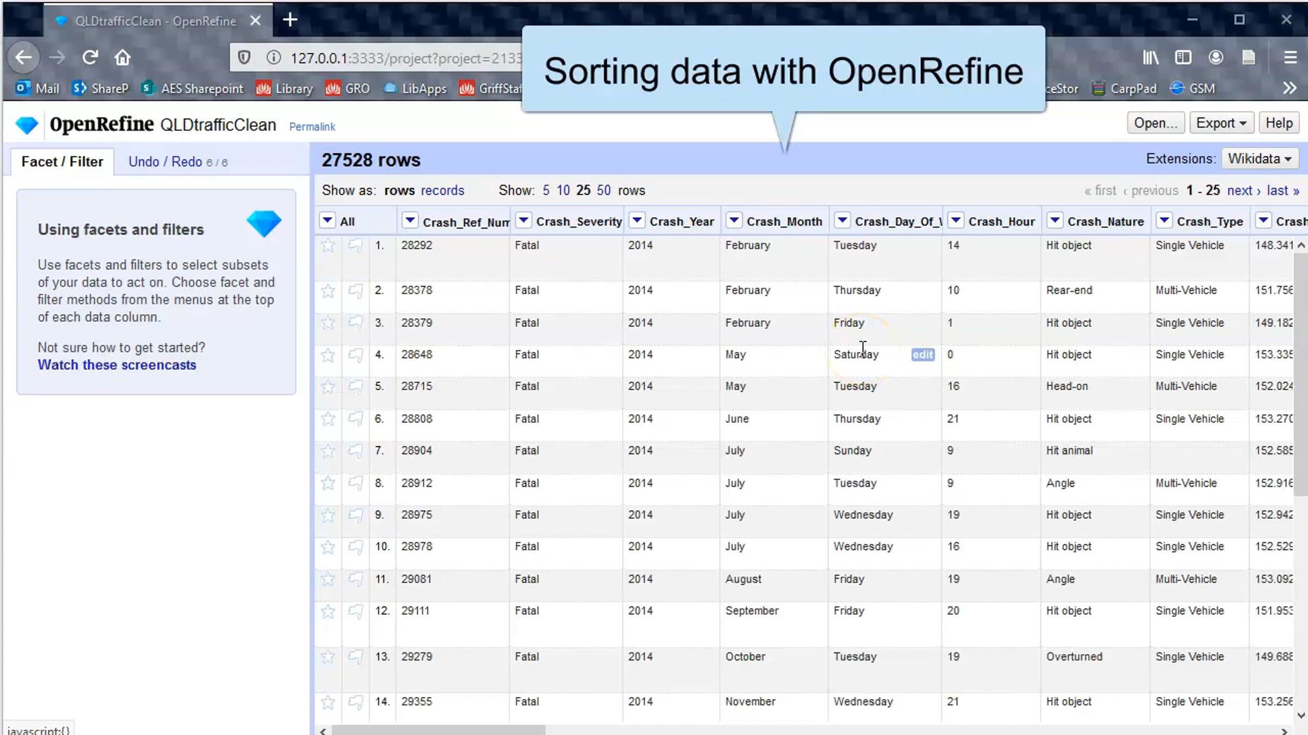Open Crash_Month column dropdown
The width and height of the screenshot is (1308, 735).
[x=734, y=220]
